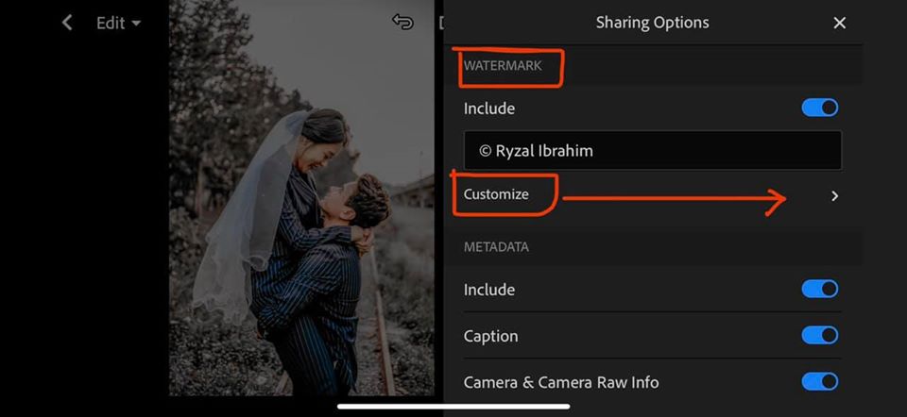Viewport: 907px width, 417px height.
Task: Open the Edit mode dropdown
Action: [118, 23]
